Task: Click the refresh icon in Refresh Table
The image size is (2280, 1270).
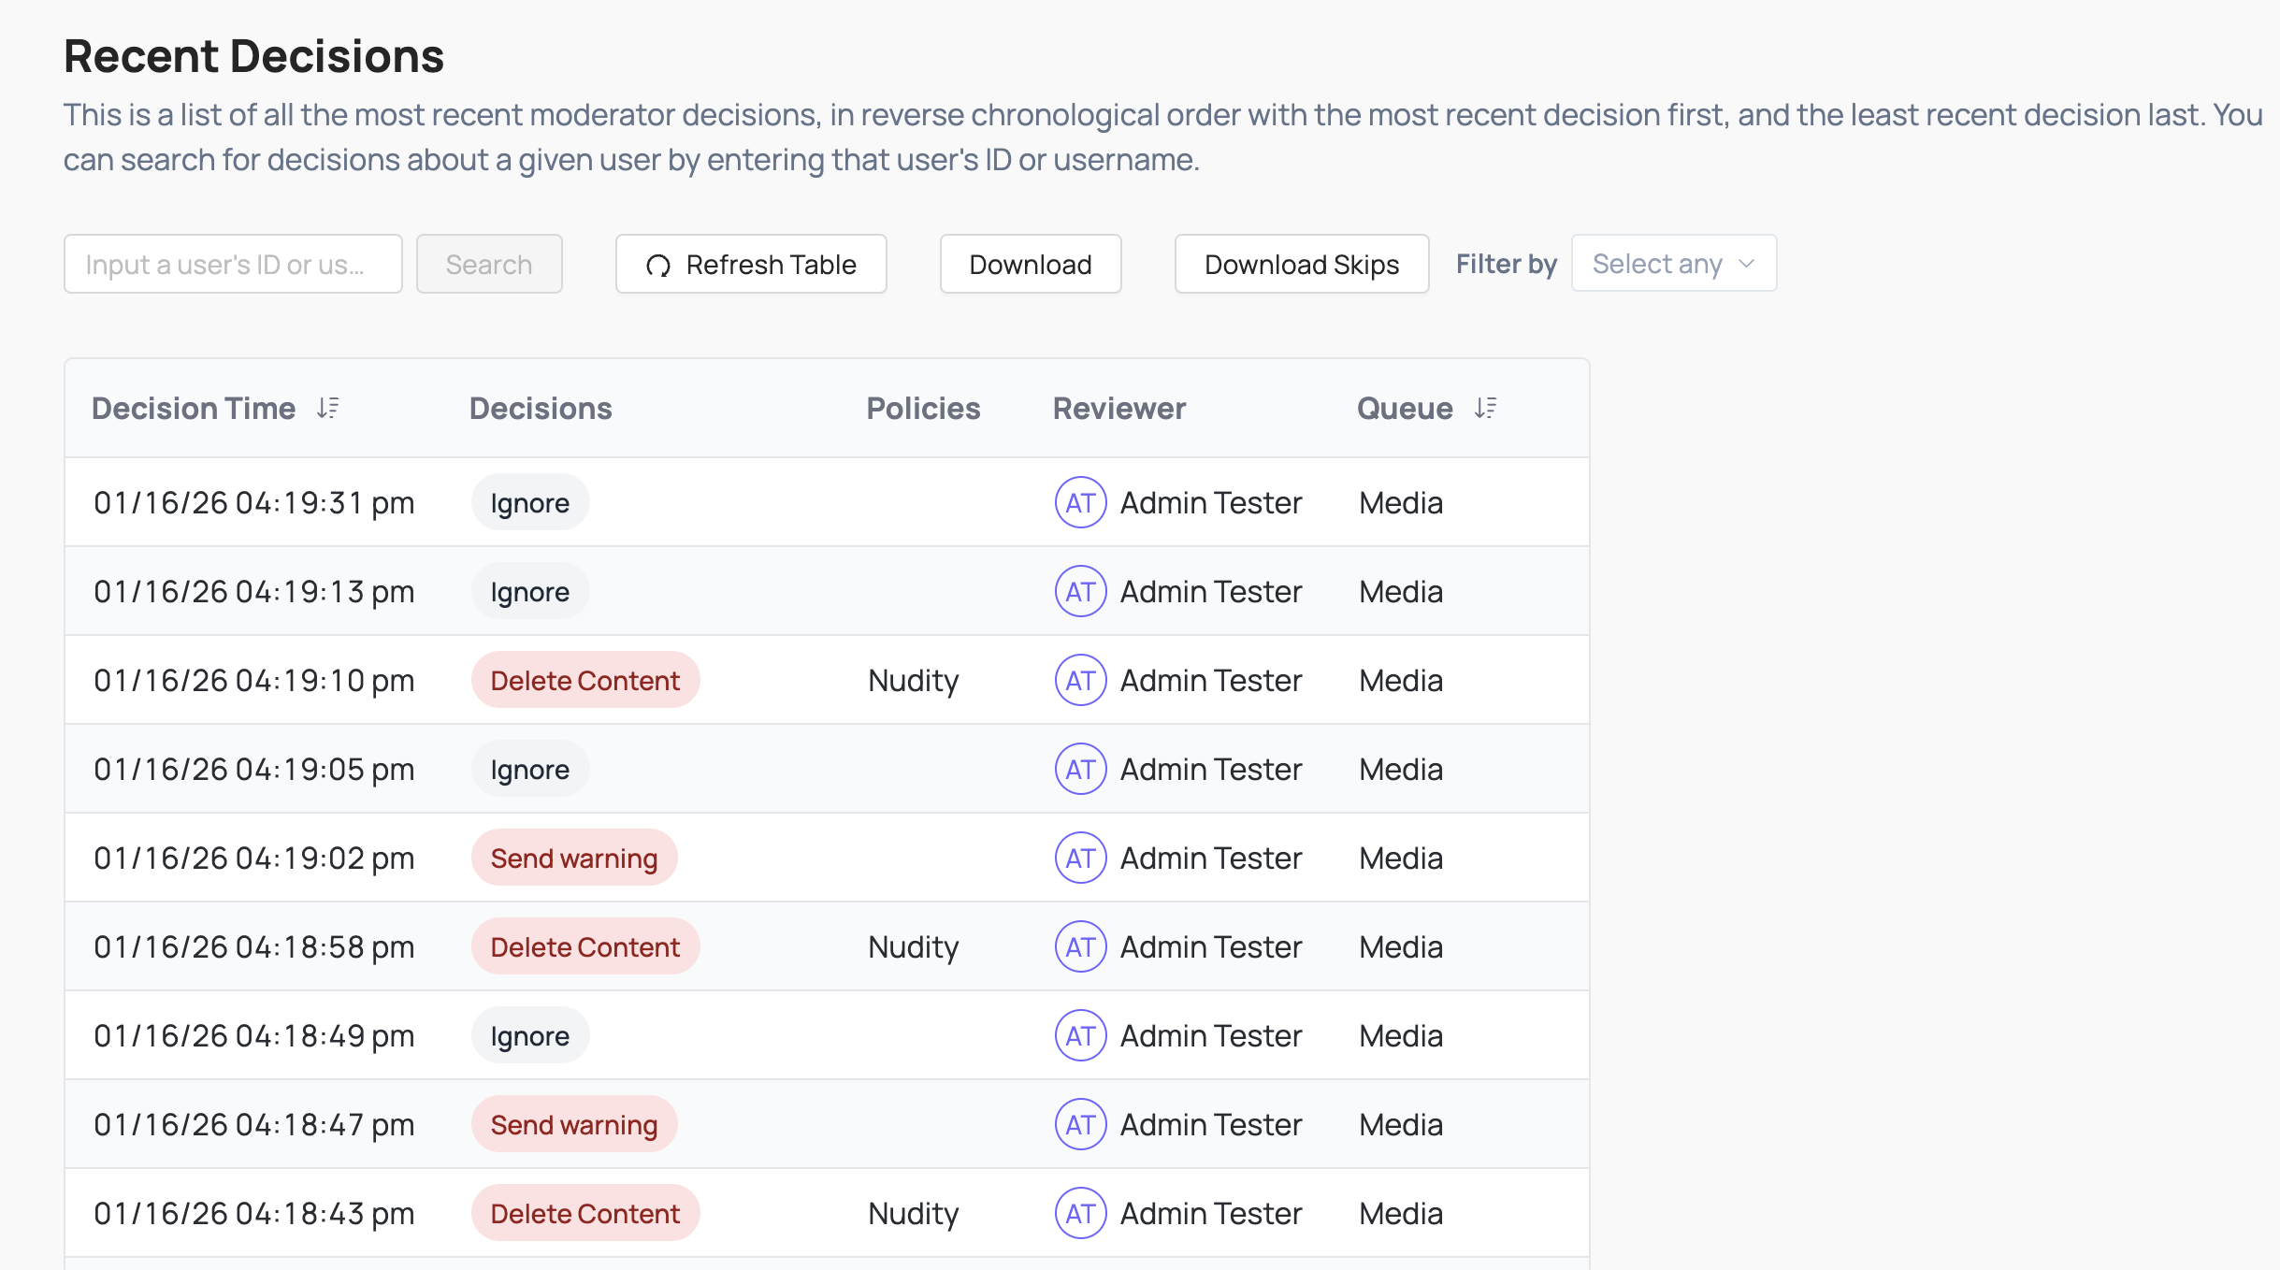Action: pos(659,265)
